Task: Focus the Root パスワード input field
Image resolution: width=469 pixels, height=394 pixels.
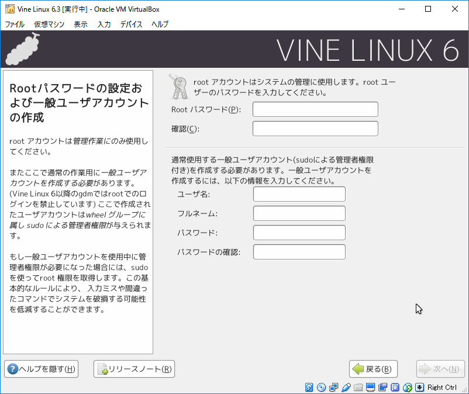Action: pyautogui.click(x=315, y=109)
